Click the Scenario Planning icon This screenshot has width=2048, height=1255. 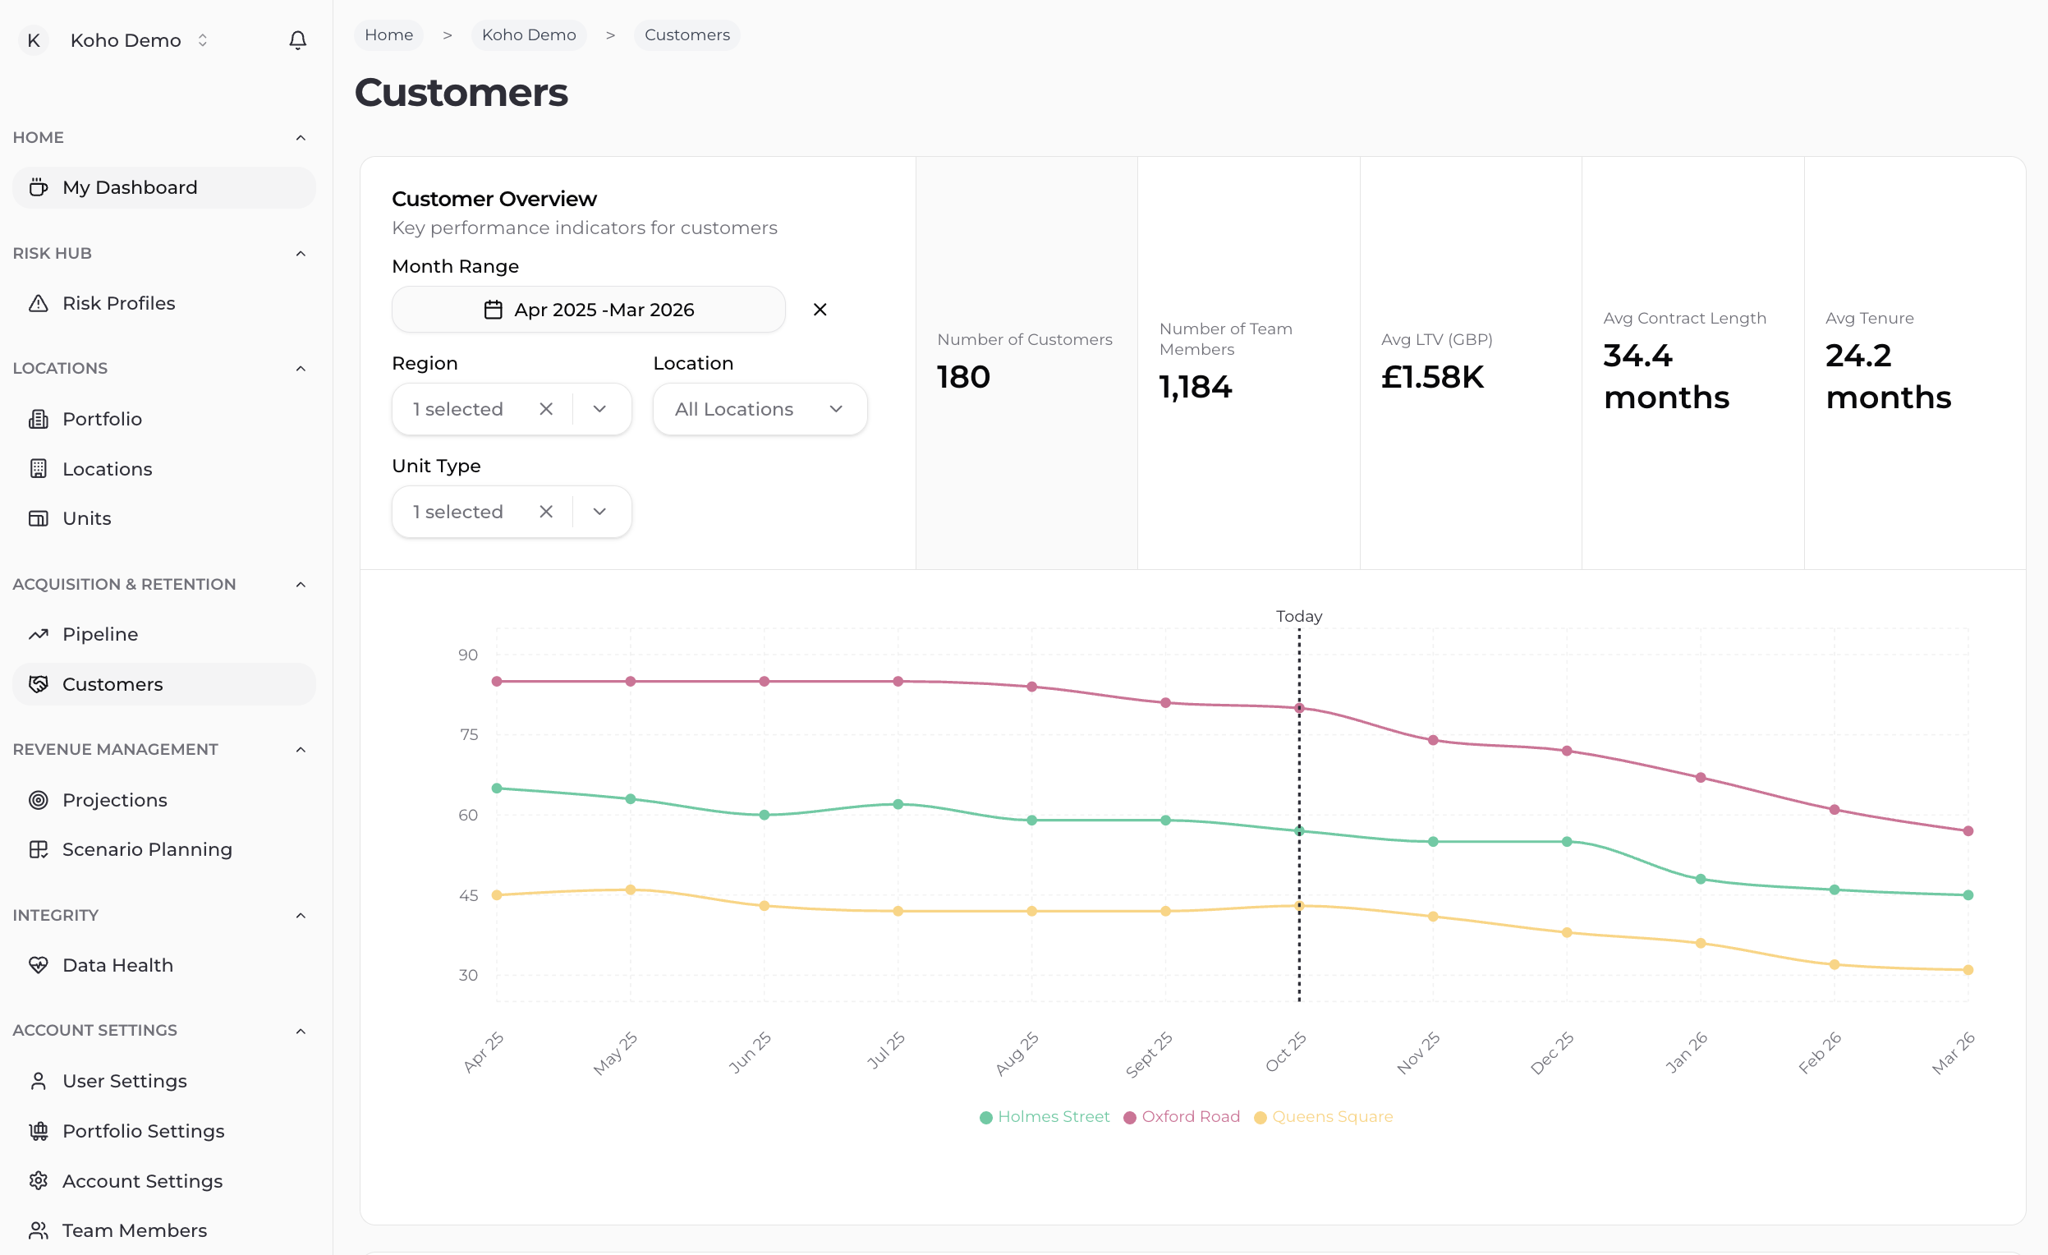[39, 849]
